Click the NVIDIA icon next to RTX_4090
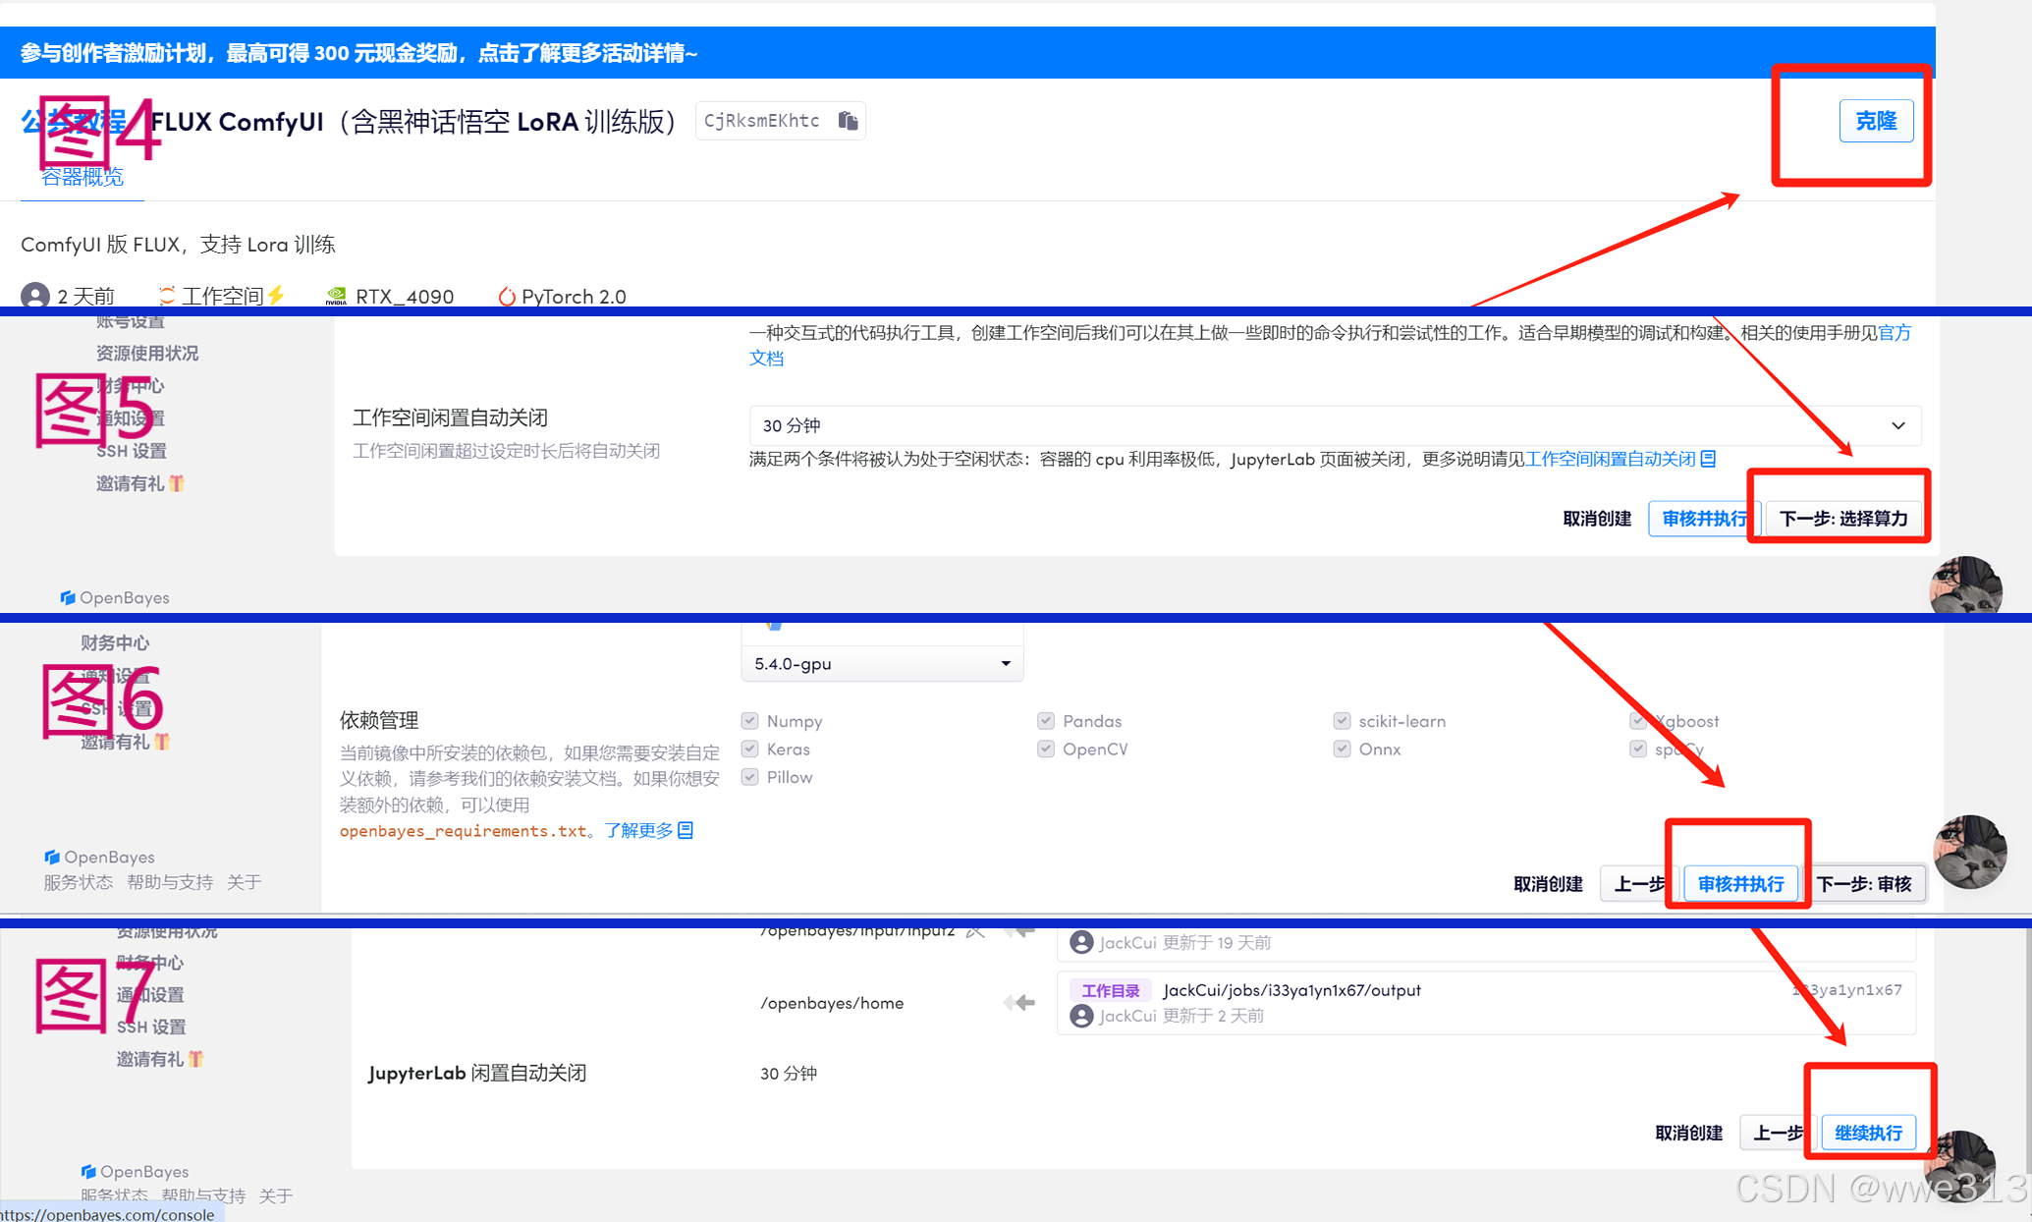Screen dimensions: 2032x1222 click(336, 295)
